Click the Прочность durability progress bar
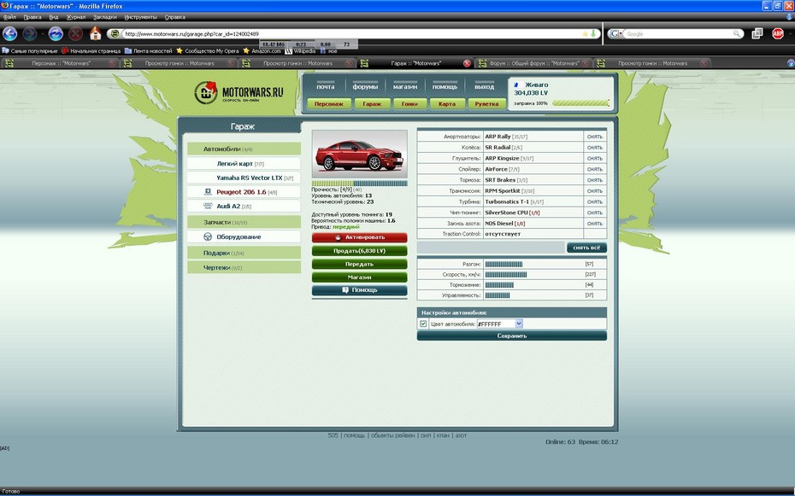 (x=360, y=184)
